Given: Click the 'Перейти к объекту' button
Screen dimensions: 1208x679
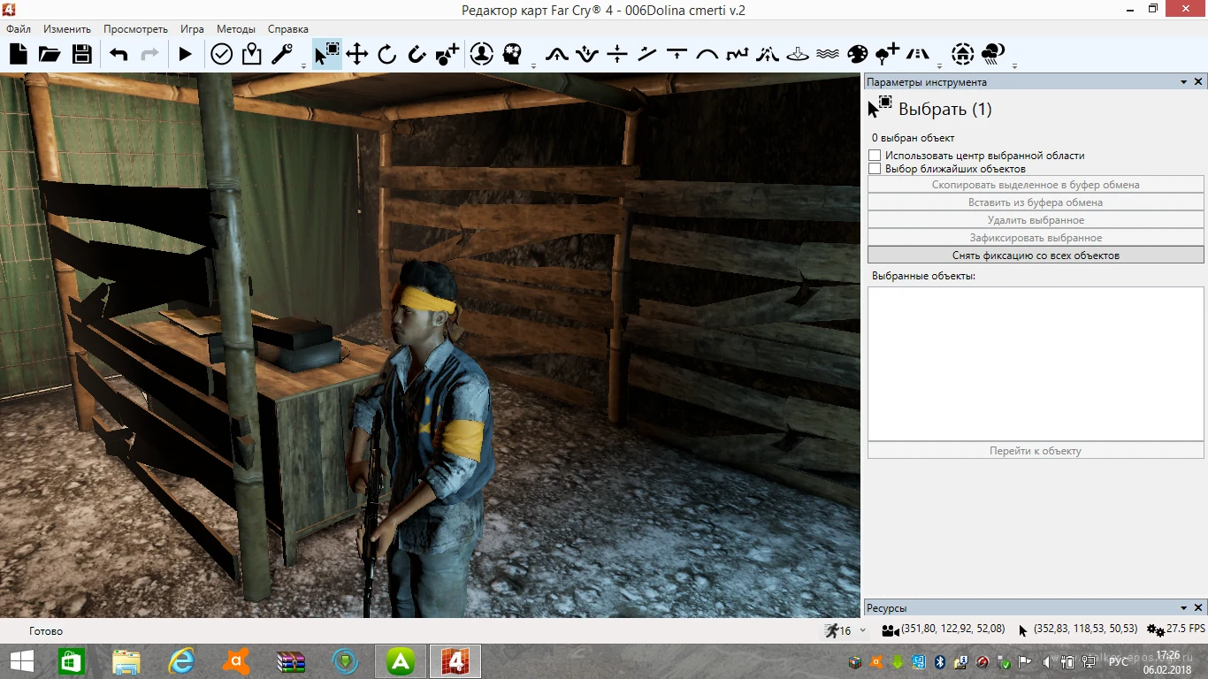Looking at the screenshot, I should (x=1036, y=451).
